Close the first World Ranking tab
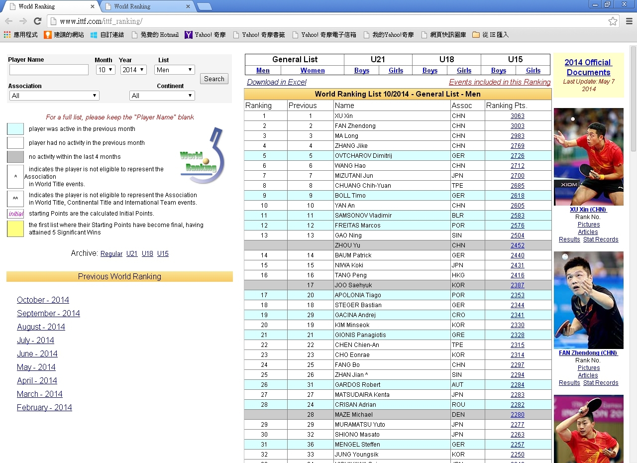Image resolution: width=637 pixels, height=463 pixels. [x=93, y=6]
